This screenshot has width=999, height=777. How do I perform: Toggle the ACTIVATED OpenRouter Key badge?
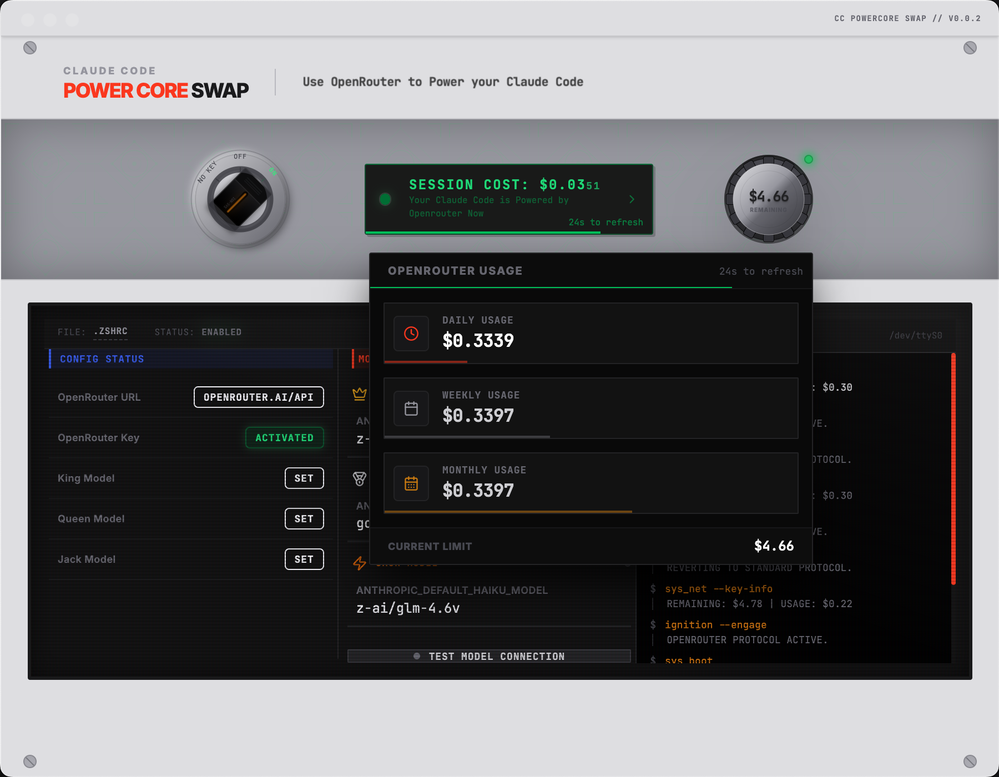284,438
